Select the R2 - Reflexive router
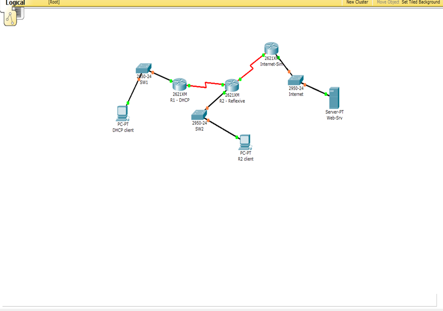 (x=231, y=85)
